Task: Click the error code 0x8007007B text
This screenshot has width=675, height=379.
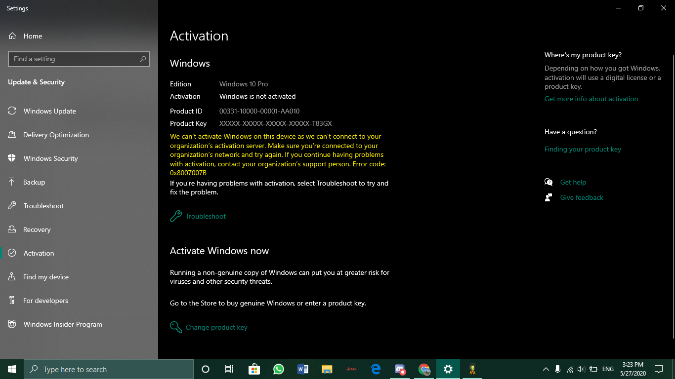Action: tap(188, 173)
